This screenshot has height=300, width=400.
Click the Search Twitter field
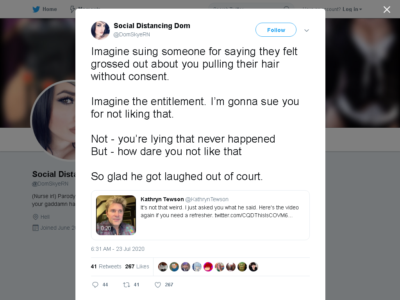pos(251,9)
